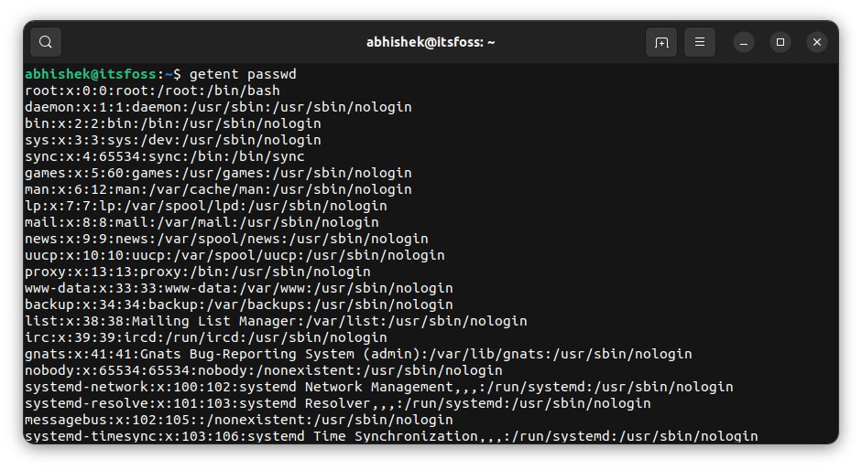Open the terminal search icon
Image resolution: width=862 pixels, height=470 pixels.
[46, 42]
